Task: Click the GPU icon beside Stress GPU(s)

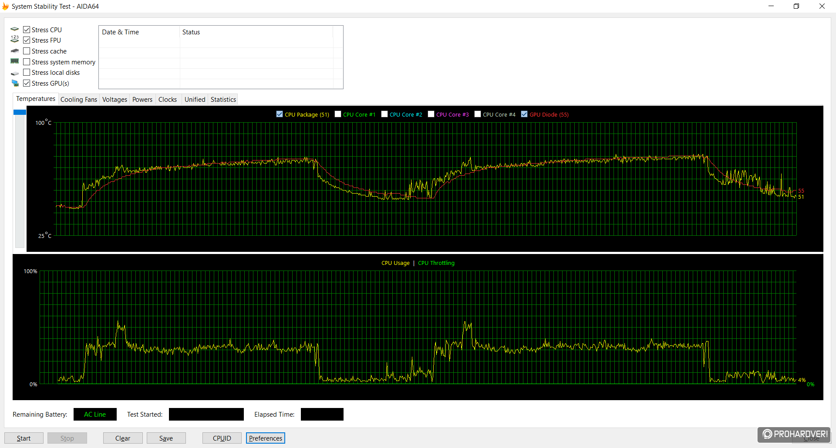Action: tap(15, 83)
